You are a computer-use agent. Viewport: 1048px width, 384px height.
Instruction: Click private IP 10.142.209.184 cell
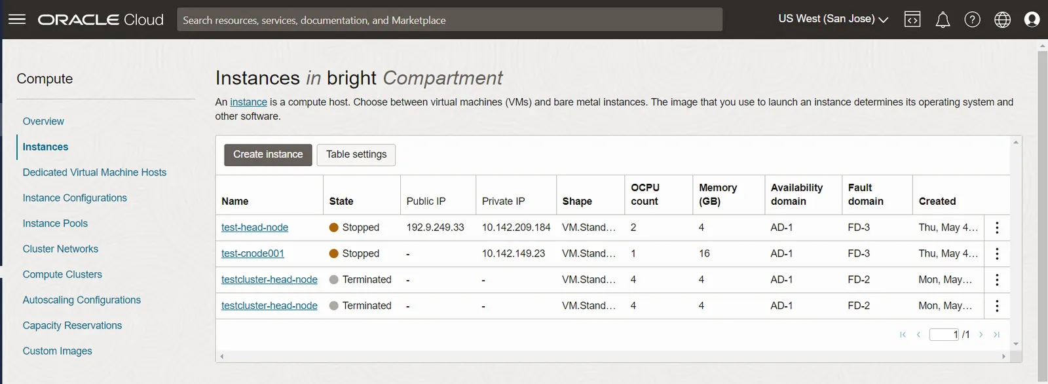516,228
